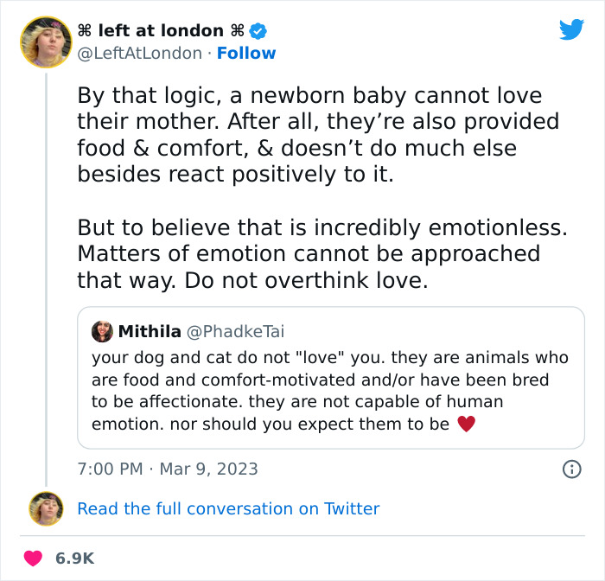Click Mithila's small profile picture
This screenshot has width=605, height=581.
[x=102, y=331]
